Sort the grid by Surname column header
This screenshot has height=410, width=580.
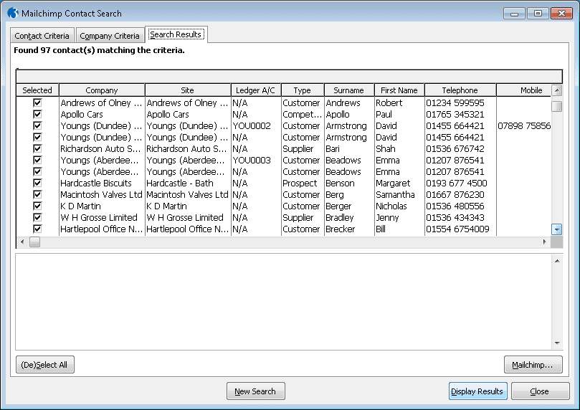[349, 90]
